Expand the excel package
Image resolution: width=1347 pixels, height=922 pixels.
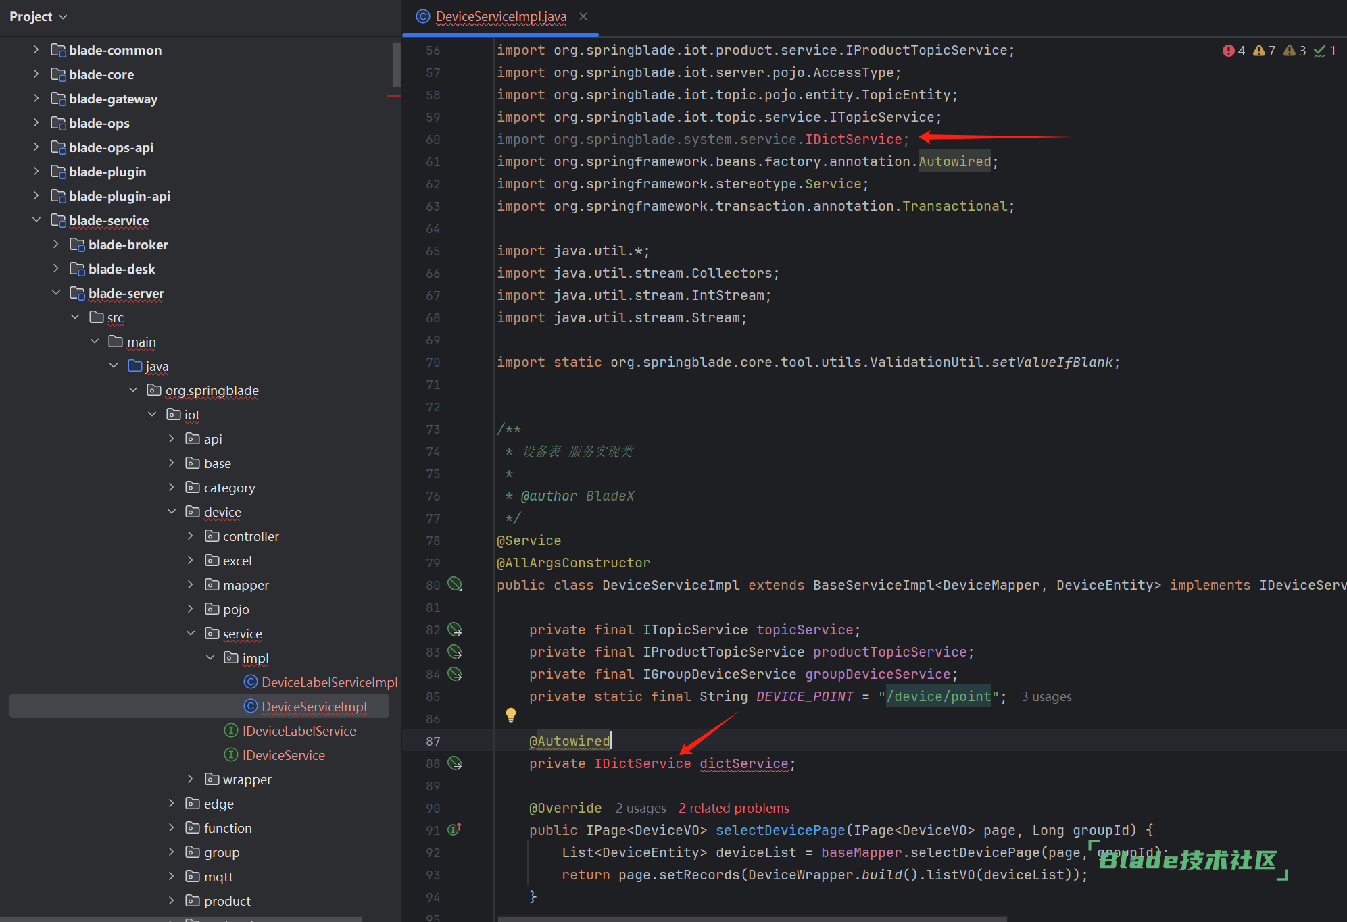tap(191, 561)
